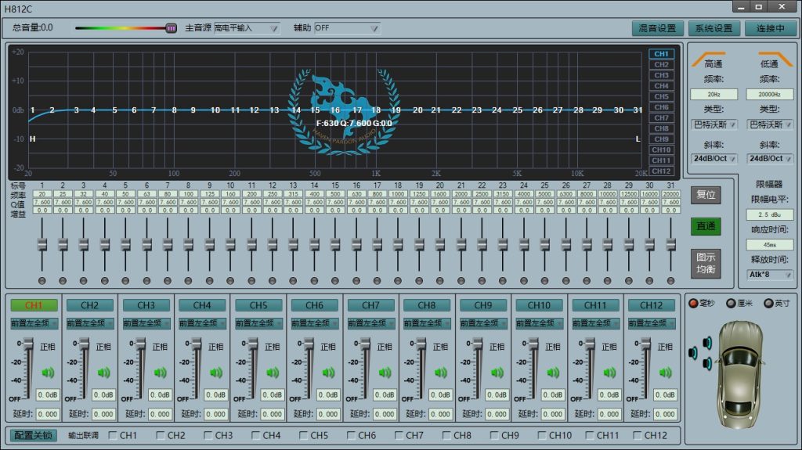This screenshot has width=802, height=450.
Task: Check the CH1 output link checkbox
Action: pos(113,435)
